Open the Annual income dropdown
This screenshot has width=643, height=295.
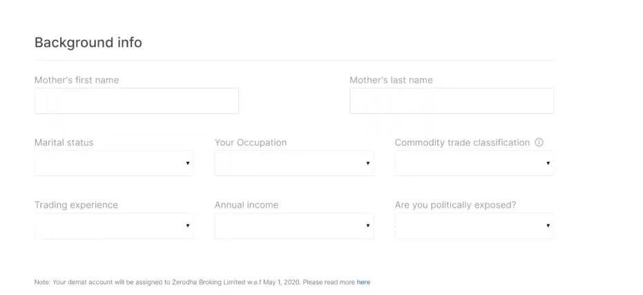coord(294,226)
